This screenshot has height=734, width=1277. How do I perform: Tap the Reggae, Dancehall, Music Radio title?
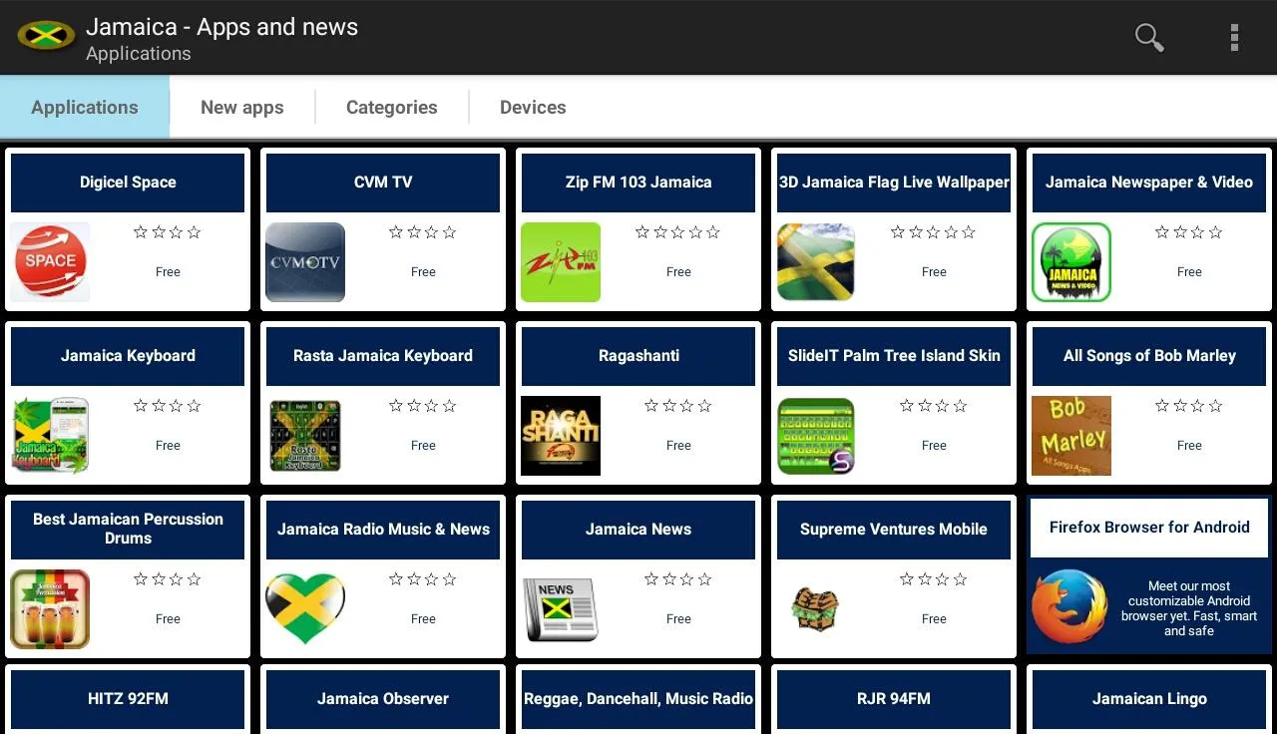(638, 699)
